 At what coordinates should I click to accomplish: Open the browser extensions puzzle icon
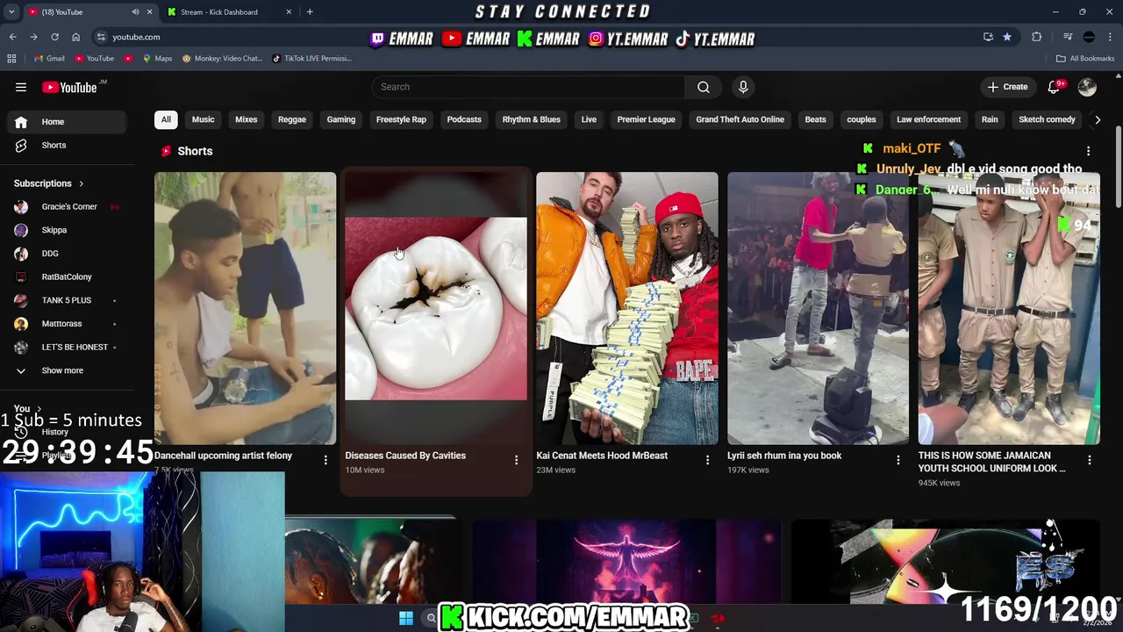1037,37
